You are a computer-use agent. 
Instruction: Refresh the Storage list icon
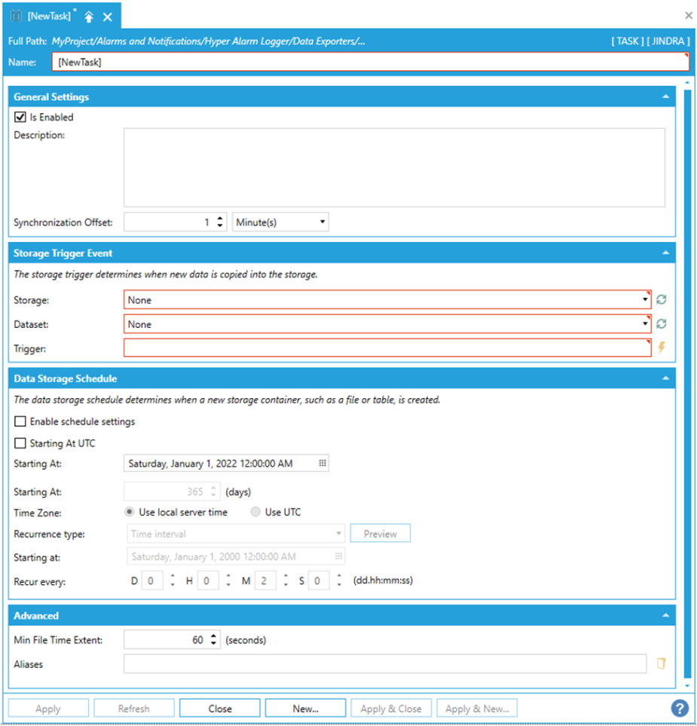tap(662, 299)
